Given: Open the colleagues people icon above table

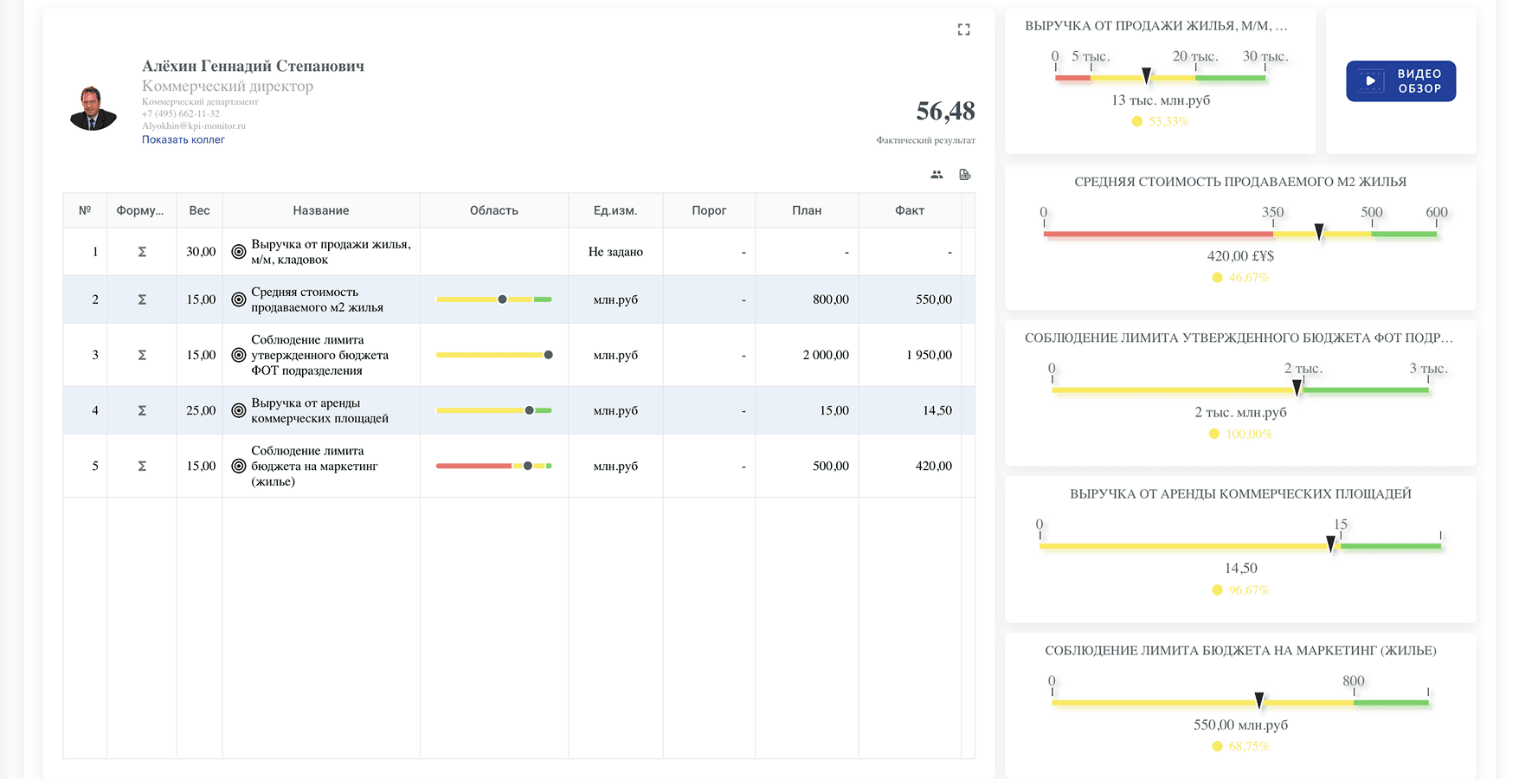Looking at the screenshot, I should click(x=937, y=175).
